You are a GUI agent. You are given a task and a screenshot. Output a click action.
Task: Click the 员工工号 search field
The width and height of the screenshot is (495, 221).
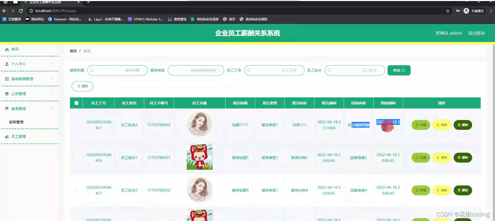pos(274,70)
